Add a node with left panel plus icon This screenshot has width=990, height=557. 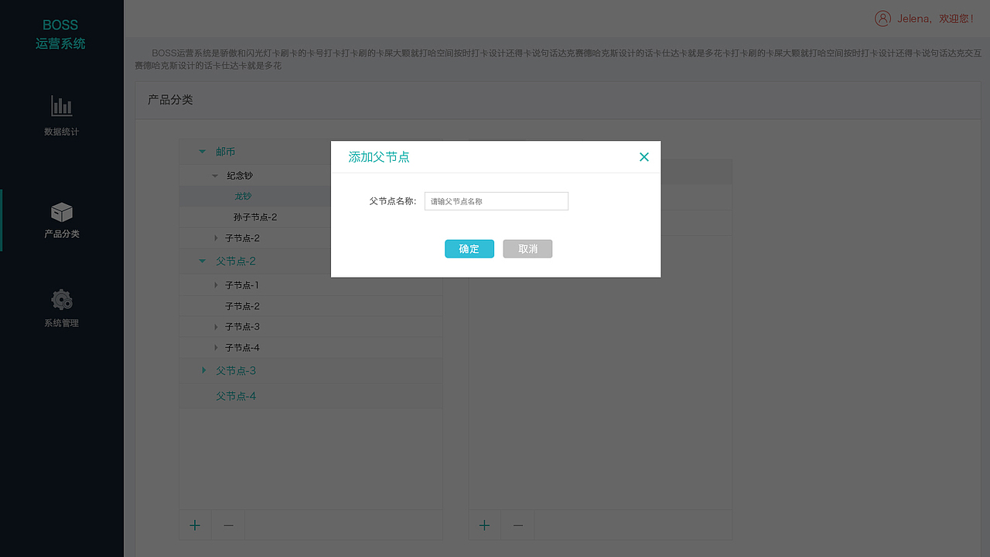click(195, 525)
